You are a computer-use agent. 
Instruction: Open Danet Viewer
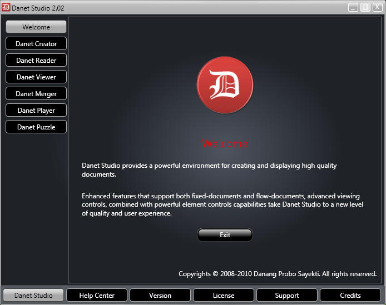tap(36, 77)
